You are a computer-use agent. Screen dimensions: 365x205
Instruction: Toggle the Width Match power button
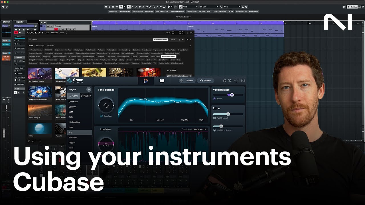point(214,118)
